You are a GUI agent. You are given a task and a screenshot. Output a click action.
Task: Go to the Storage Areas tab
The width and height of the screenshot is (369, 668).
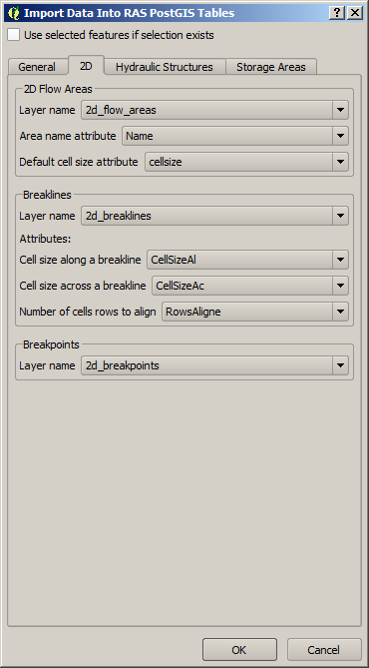click(271, 67)
